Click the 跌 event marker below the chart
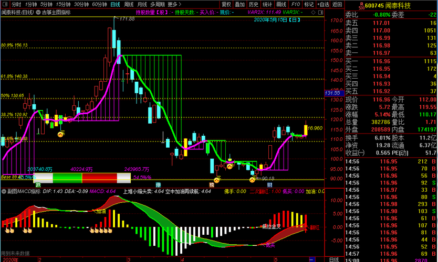Image resolution: width=438 pixels, height=262 pixels. pyautogui.click(x=38, y=185)
